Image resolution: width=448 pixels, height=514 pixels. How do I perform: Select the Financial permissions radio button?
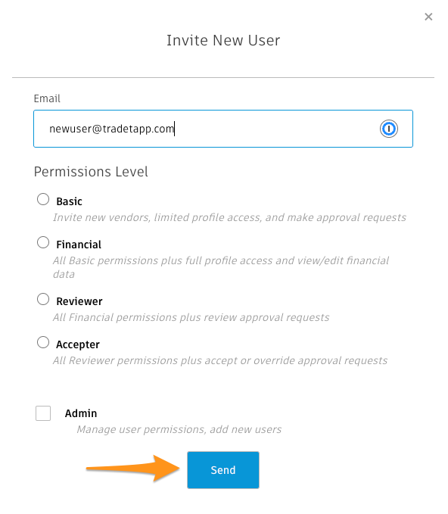tap(43, 242)
